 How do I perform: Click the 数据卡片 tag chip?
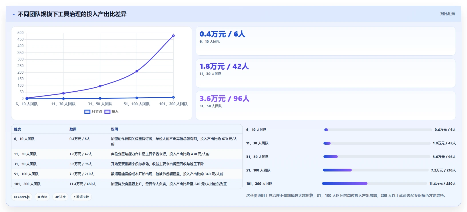(x=81, y=197)
